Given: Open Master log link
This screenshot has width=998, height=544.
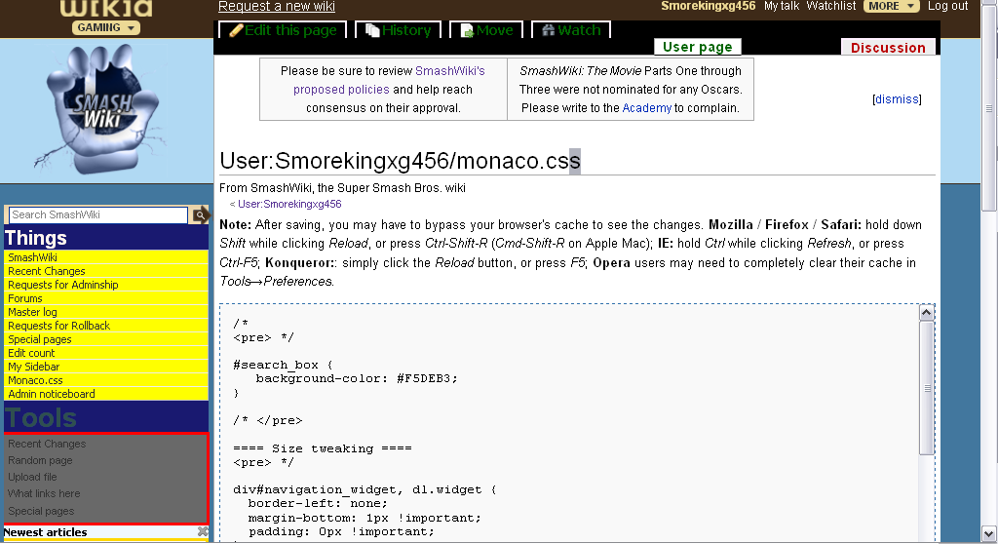Looking at the screenshot, I should (x=32, y=312).
